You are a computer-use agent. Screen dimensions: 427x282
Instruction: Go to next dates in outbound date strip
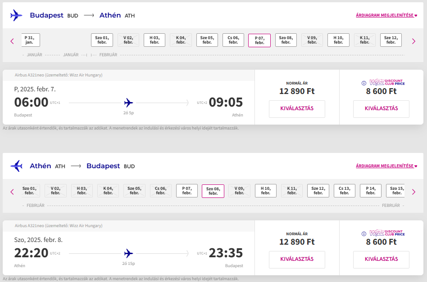coord(413,41)
